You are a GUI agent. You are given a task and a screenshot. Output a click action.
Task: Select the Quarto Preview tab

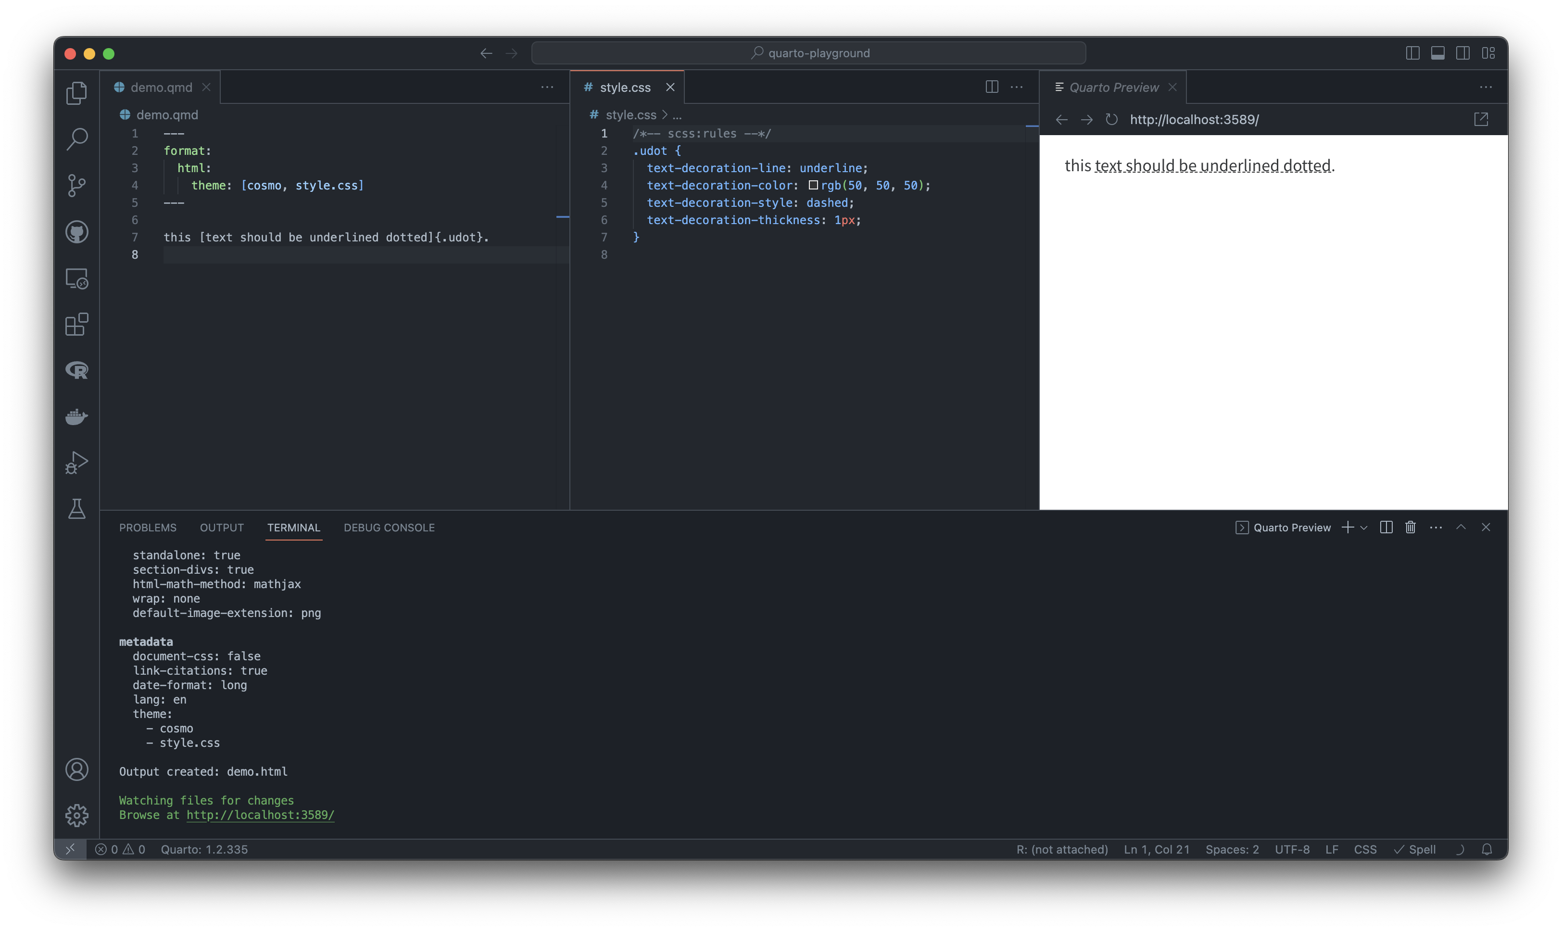click(x=1113, y=88)
